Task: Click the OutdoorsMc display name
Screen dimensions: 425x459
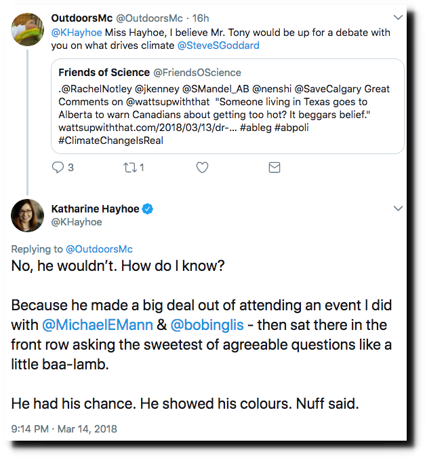Action: tap(82, 18)
